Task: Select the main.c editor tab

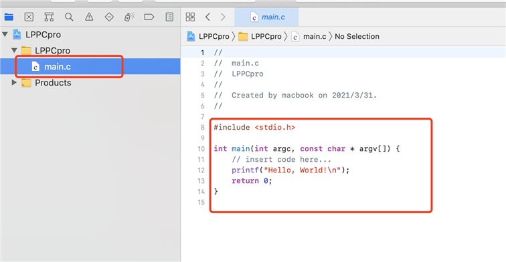Action: pos(266,17)
